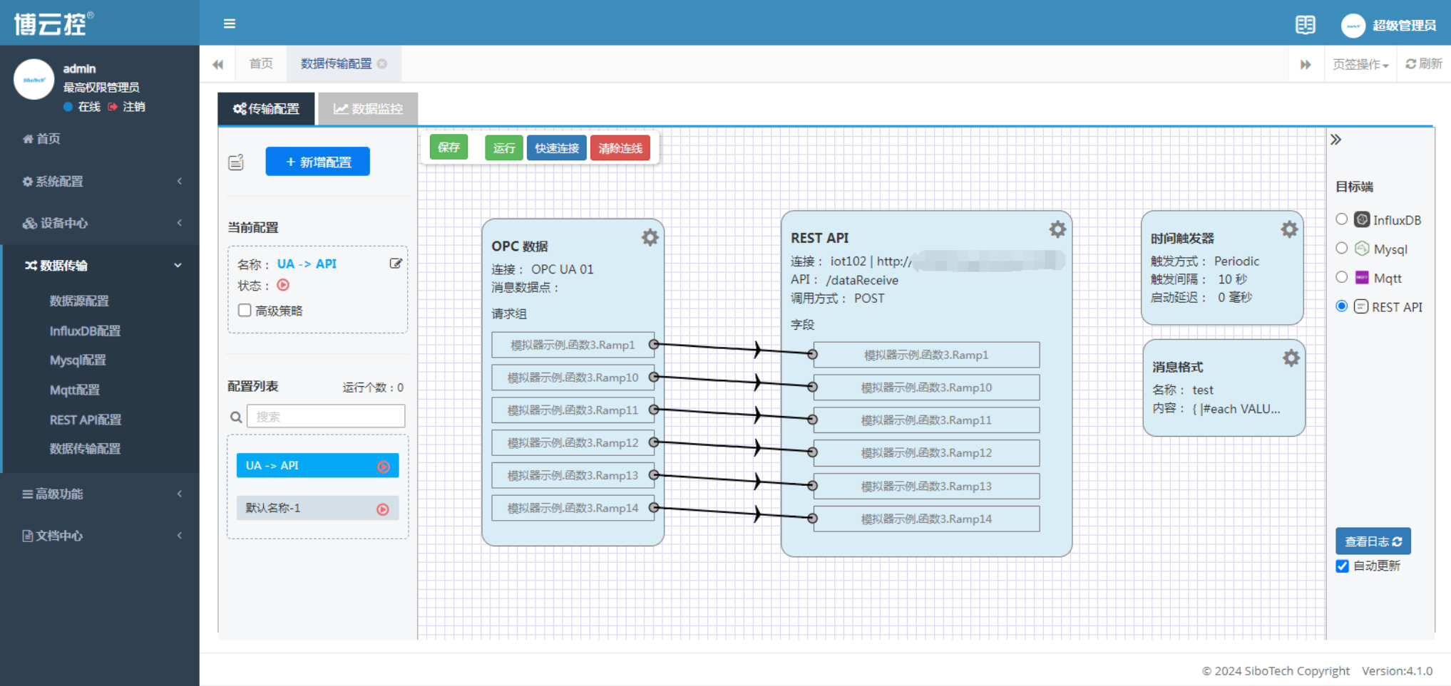Open Mysql配置 submenu item
The width and height of the screenshot is (1451, 686).
click(x=78, y=360)
